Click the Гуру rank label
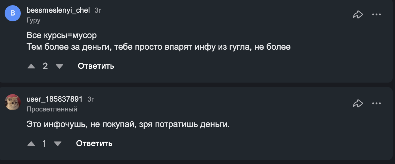The width and height of the screenshot is (395, 164). coord(33,20)
